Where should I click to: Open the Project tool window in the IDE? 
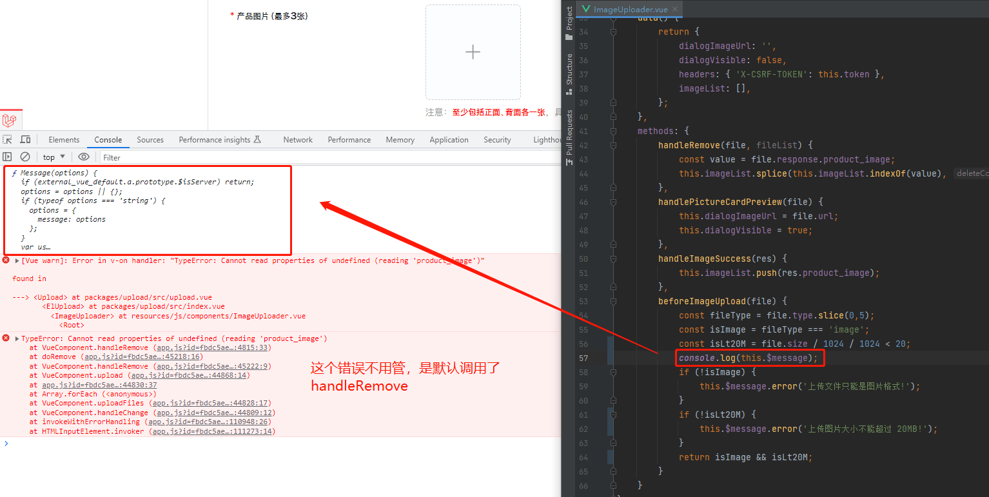pos(569,23)
